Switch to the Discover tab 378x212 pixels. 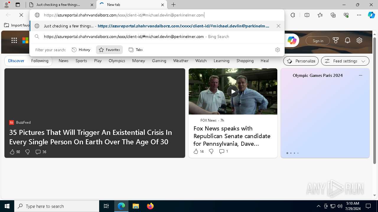click(16, 61)
